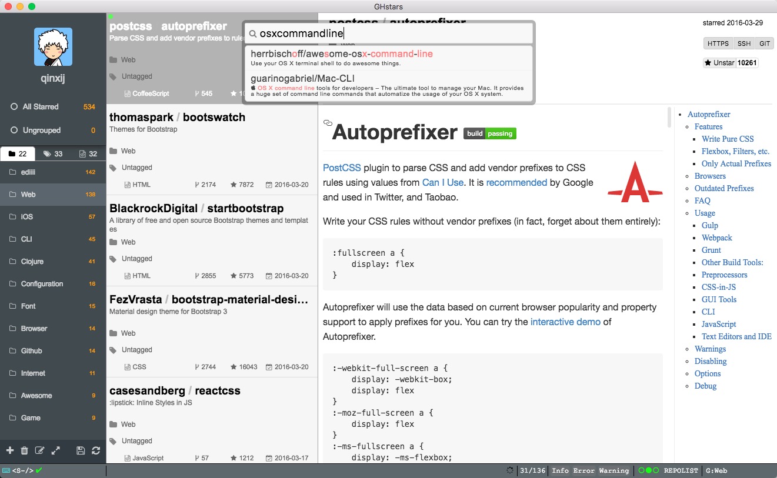Image resolution: width=777 pixels, height=478 pixels.
Task: Click the loading spinner icon in status bar
Action: (x=509, y=470)
